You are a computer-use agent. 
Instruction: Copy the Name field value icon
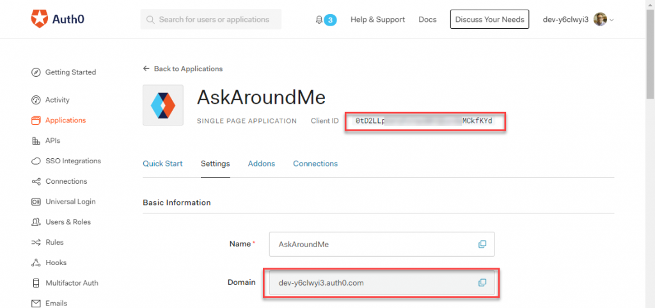(482, 244)
